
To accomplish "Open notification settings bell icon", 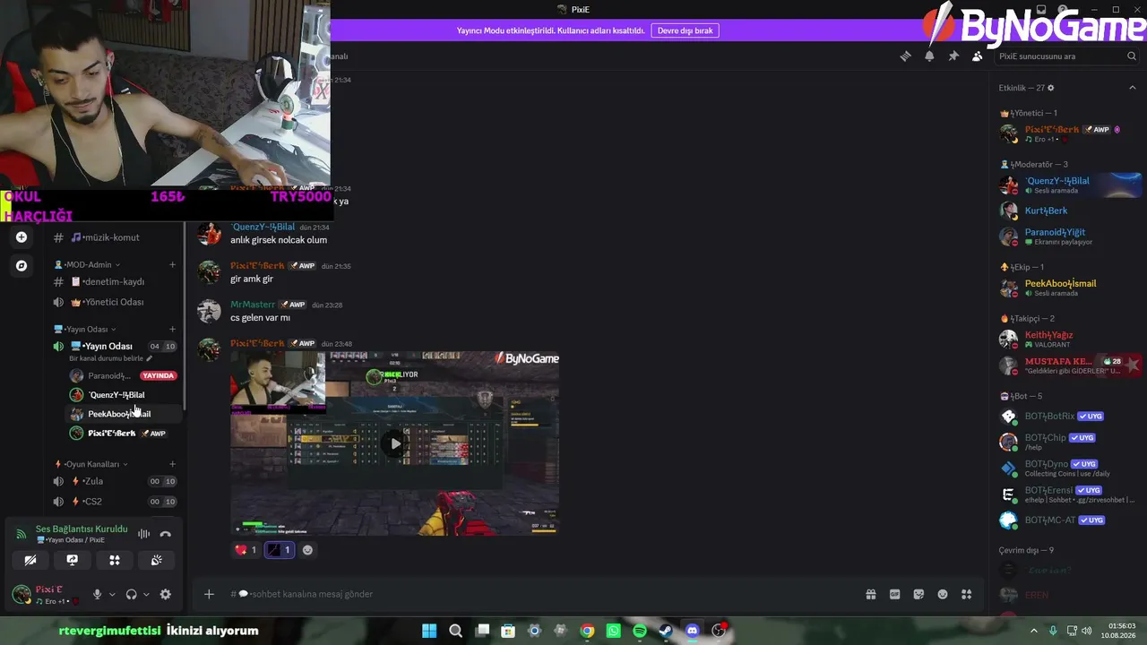I will [929, 56].
